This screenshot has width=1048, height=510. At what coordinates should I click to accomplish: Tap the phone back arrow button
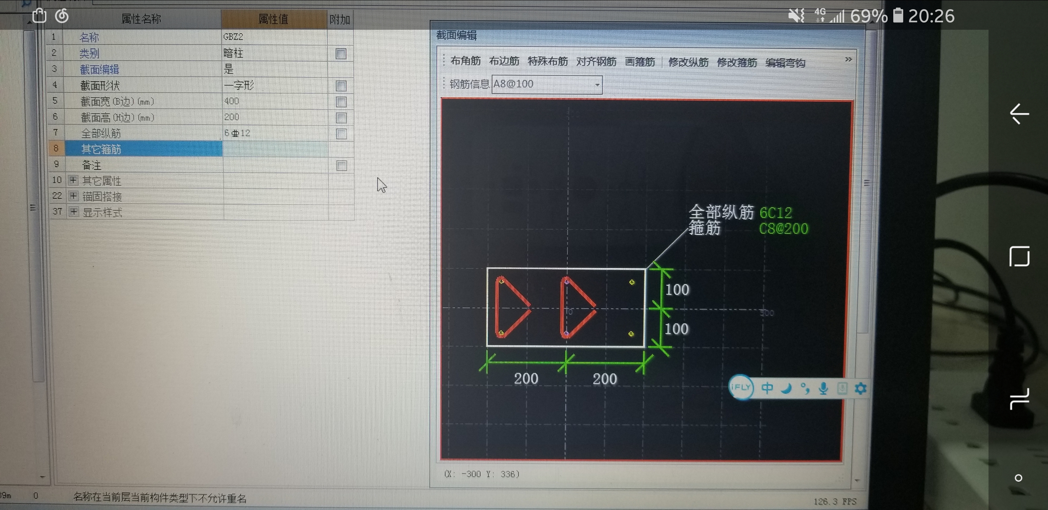[x=1019, y=114]
